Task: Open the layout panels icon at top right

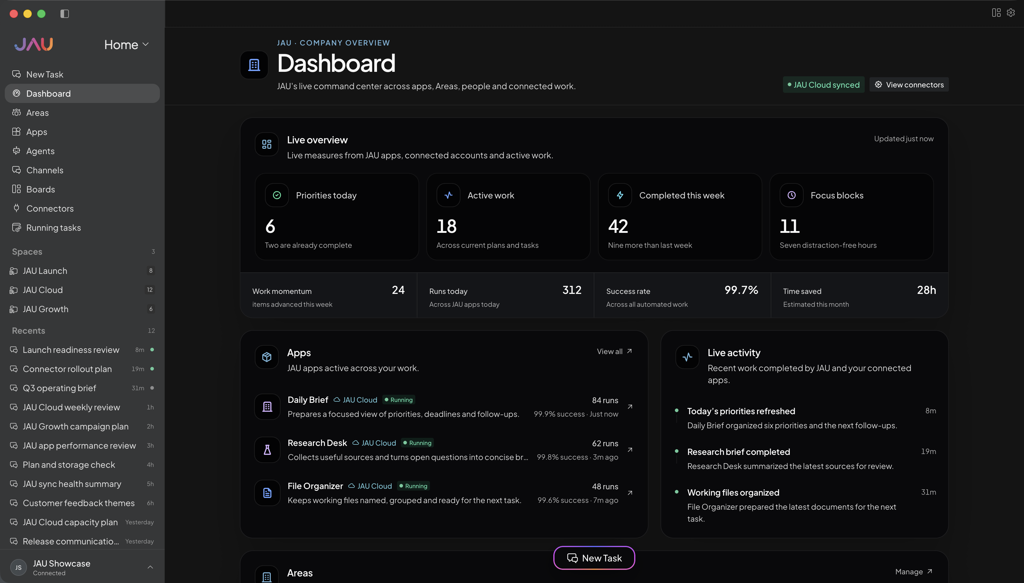Action: point(996,13)
